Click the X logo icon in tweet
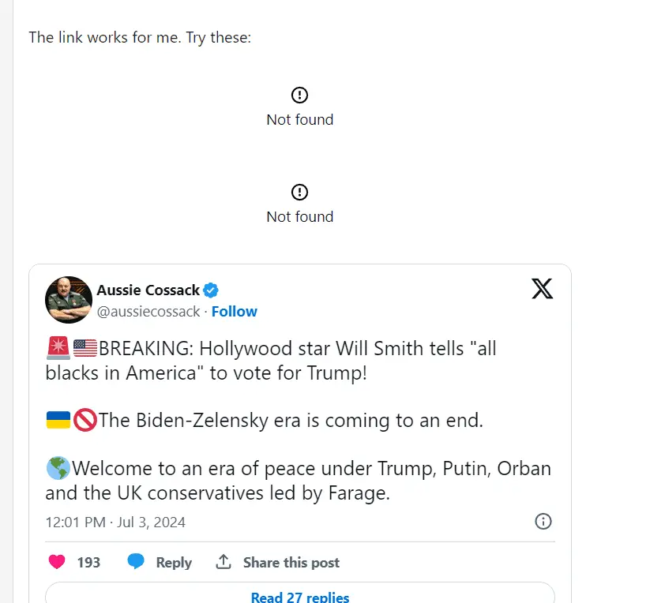The height and width of the screenshot is (603, 665). (x=542, y=290)
